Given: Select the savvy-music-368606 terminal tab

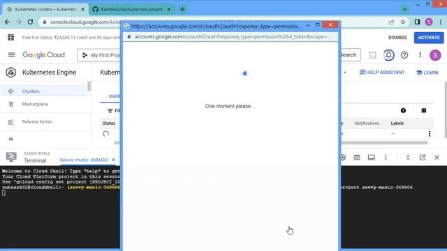Looking at the screenshot, I should pos(84,160).
